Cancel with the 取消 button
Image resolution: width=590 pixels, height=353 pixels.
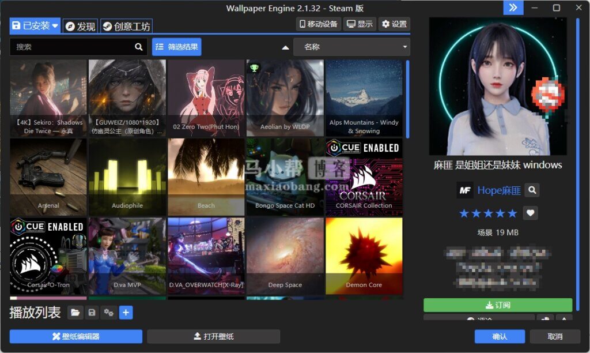point(555,336)
